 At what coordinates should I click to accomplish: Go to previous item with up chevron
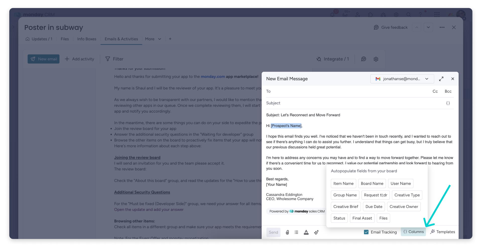pos(417,27)
